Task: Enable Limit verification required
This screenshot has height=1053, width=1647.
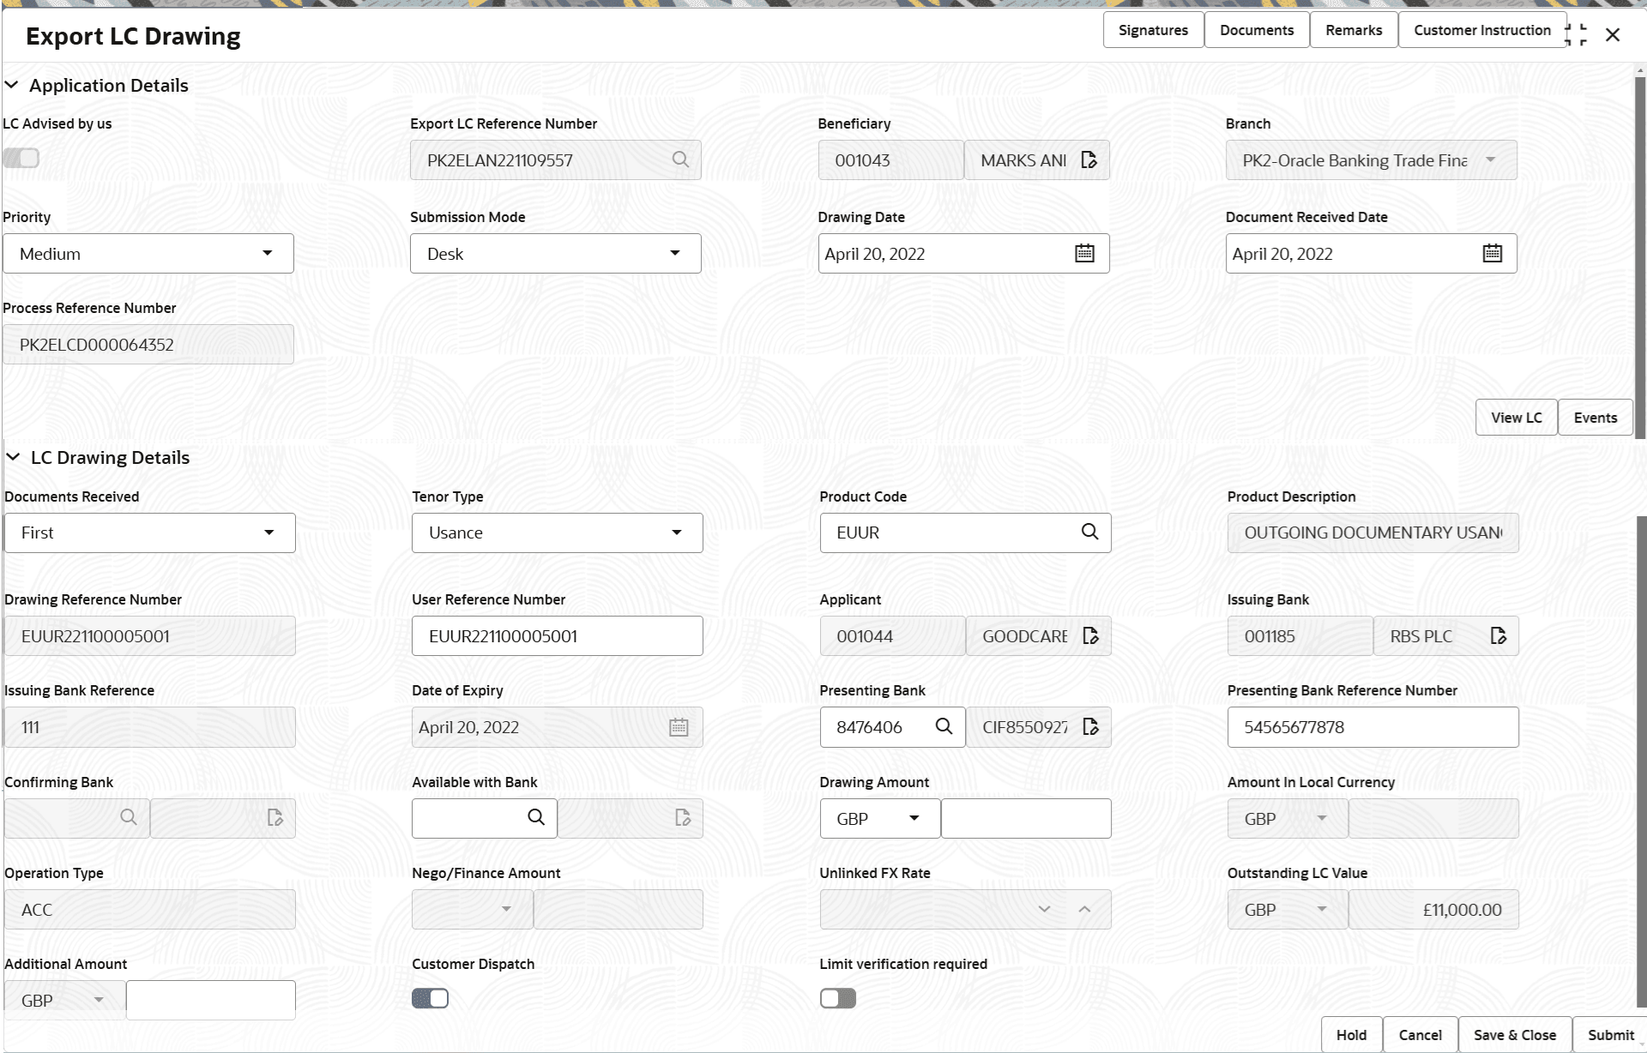Action: (838, 998)
